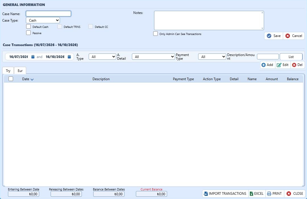Open the start date calendar icon
Image resolution: width=307 pixels, height=199 pixels.
[33, 57]
